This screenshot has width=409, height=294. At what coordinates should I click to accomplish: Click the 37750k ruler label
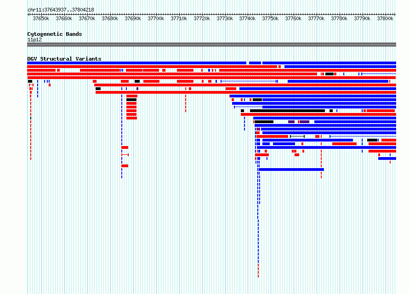click(x=270, y=19)
